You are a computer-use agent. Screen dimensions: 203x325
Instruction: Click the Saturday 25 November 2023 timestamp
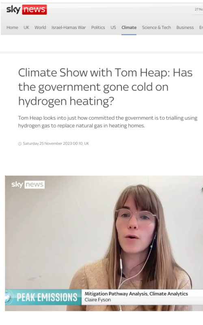[56, 143]
